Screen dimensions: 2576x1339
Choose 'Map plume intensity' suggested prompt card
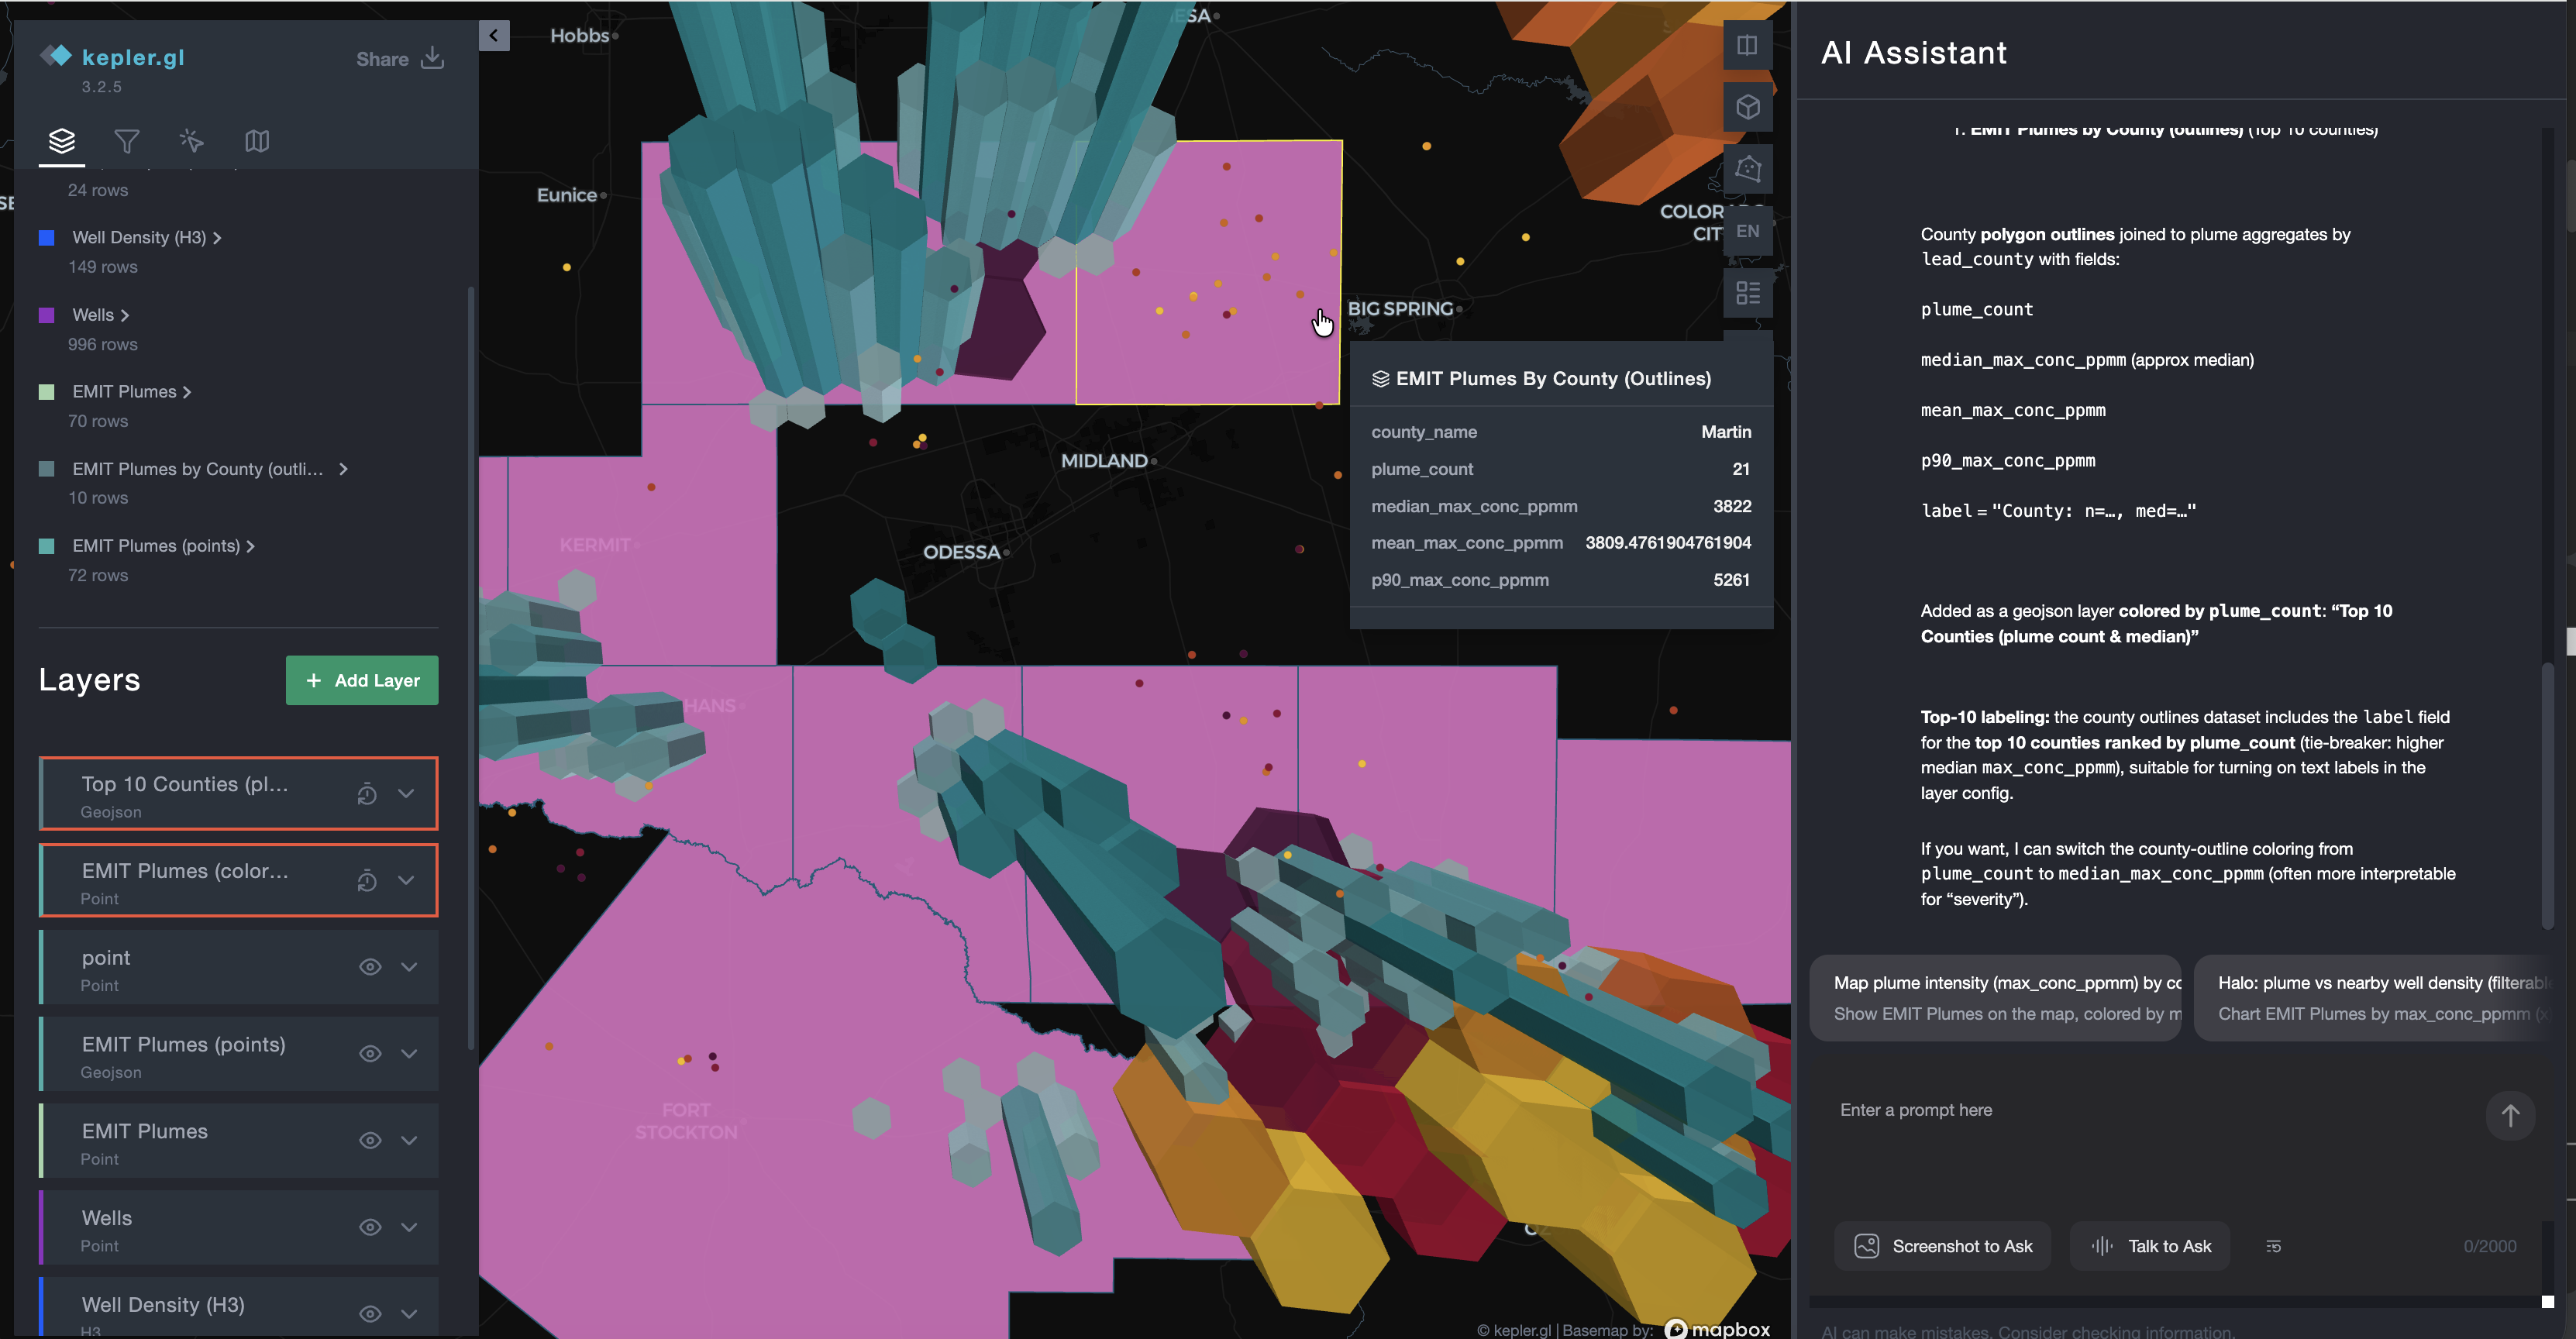tap(1995, 998)
